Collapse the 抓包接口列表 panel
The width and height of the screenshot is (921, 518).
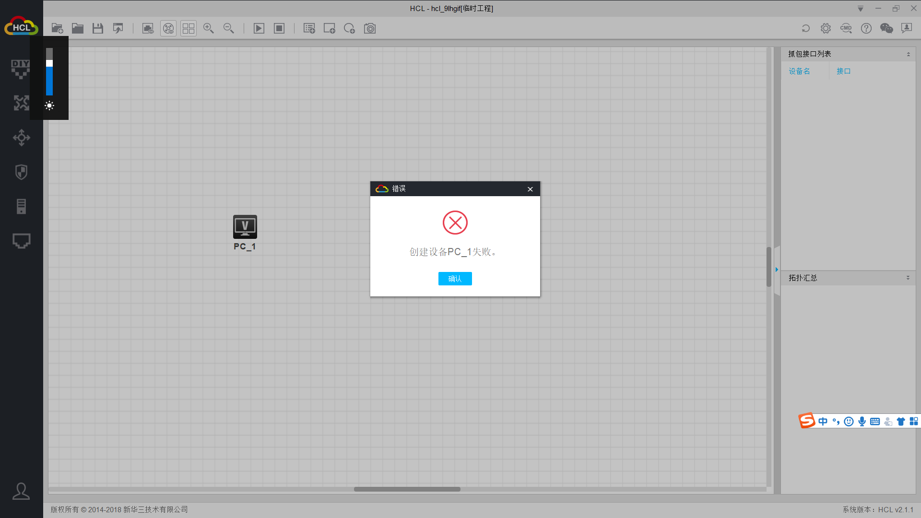point(908,54)
